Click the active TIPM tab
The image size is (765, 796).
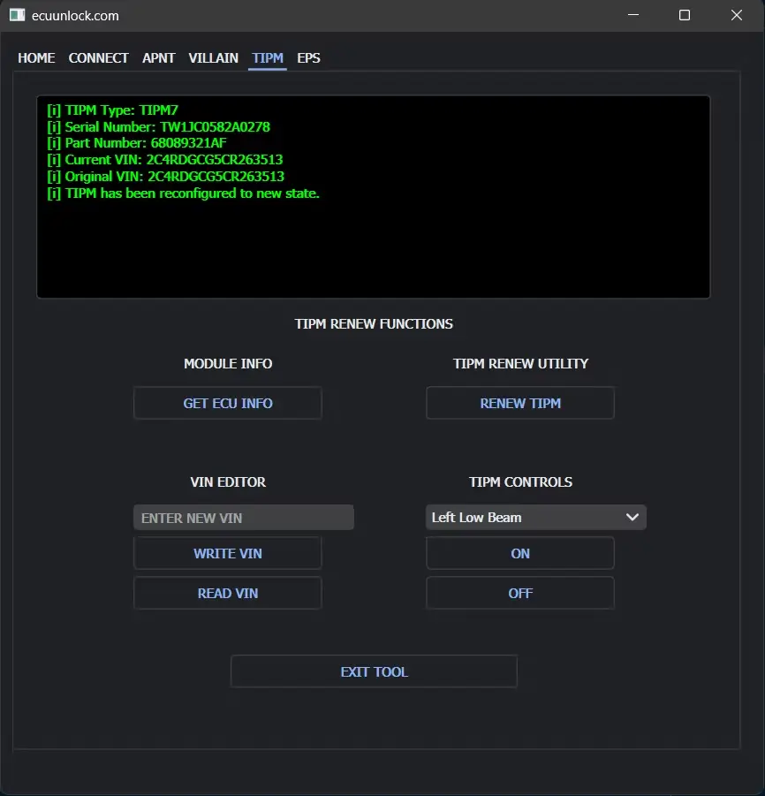(x=267, y=58)
